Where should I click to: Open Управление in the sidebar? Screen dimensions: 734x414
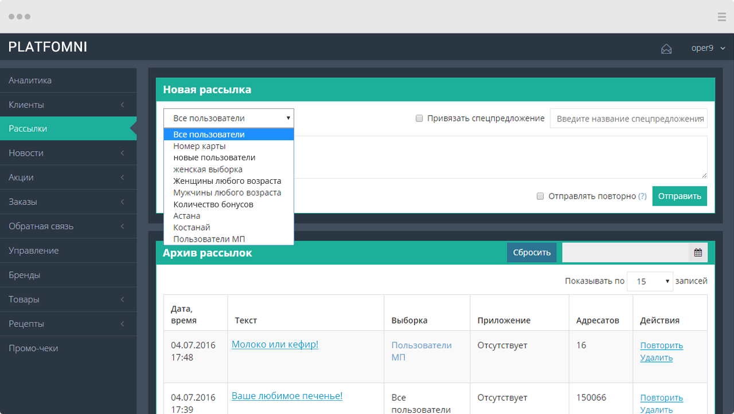pyautogui.click(x=68, y=251)
